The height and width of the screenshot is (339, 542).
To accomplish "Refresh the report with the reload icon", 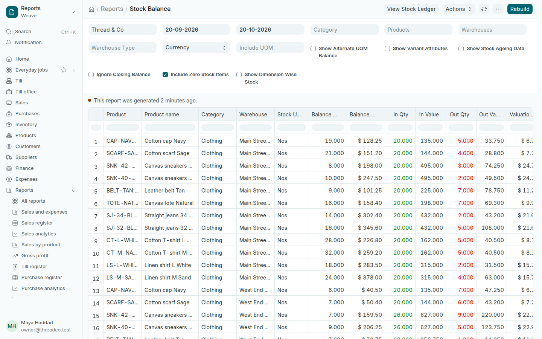I will (484, 9).
